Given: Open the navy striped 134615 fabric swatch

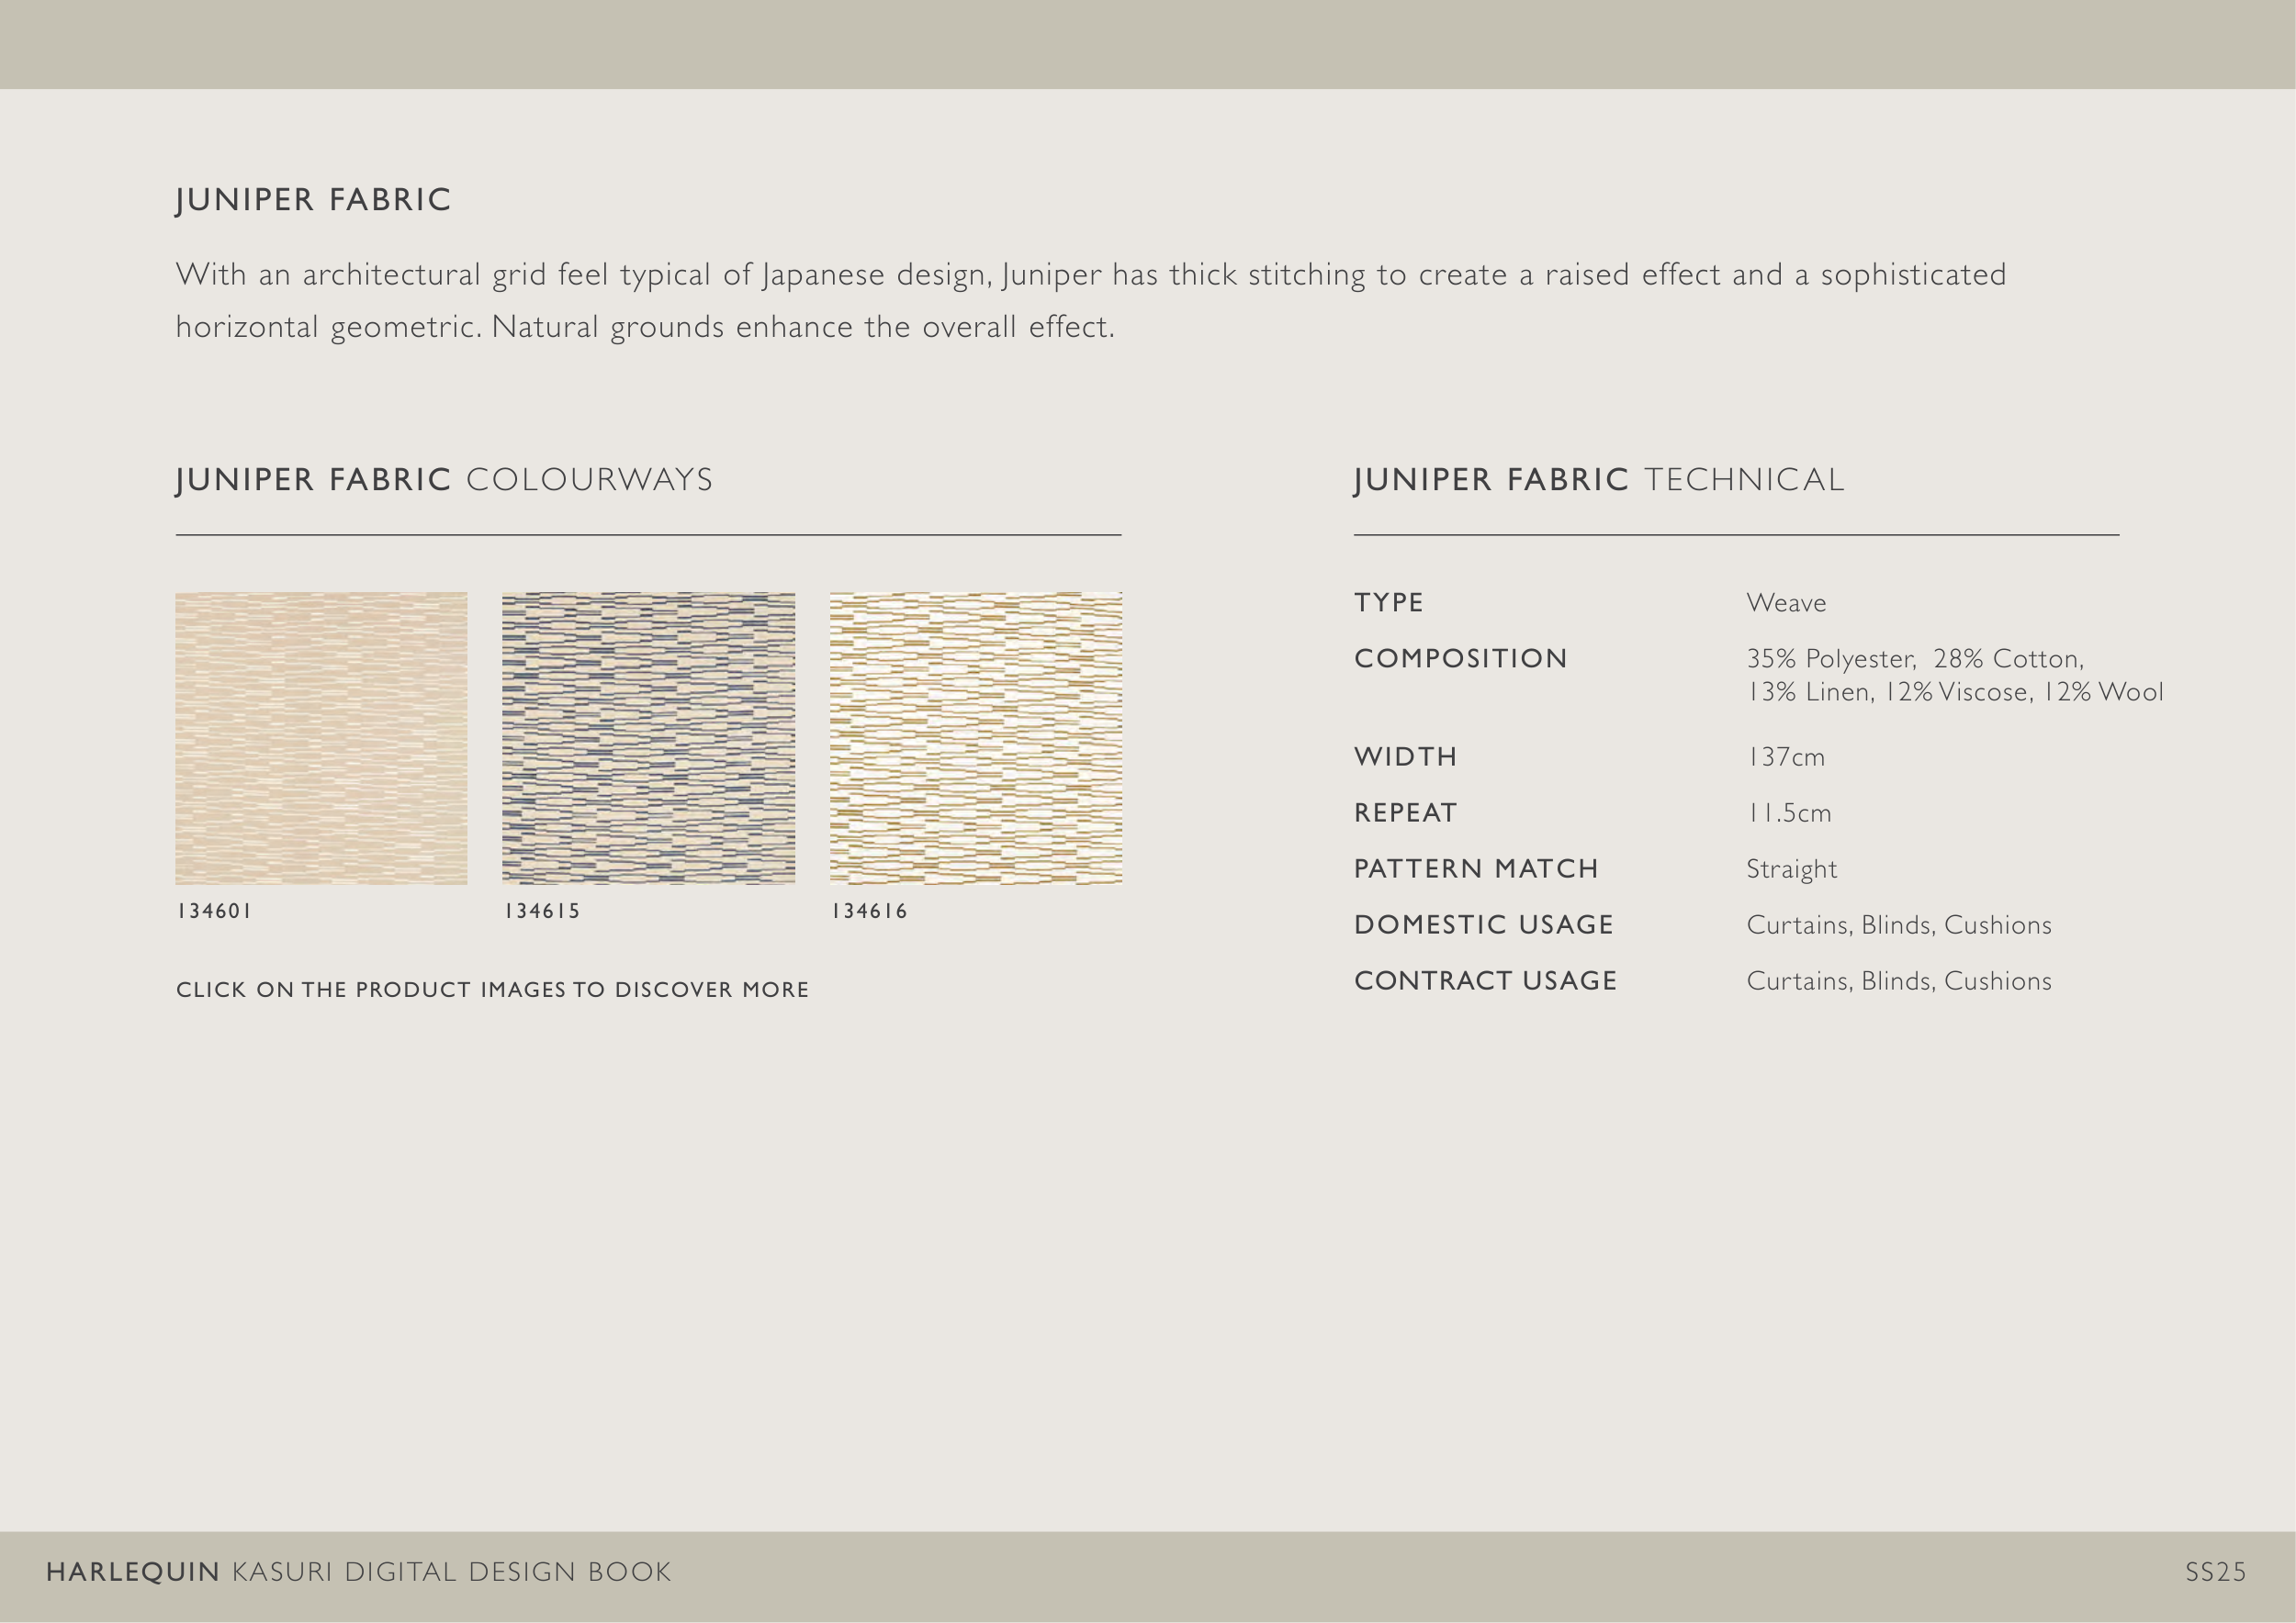Looking at the screenshot, I should [648, 737].
